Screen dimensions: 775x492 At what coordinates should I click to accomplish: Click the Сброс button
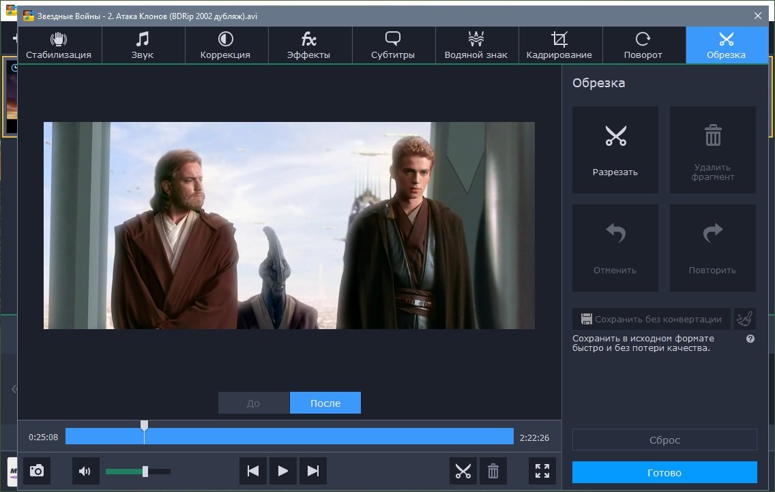(664, 440)
